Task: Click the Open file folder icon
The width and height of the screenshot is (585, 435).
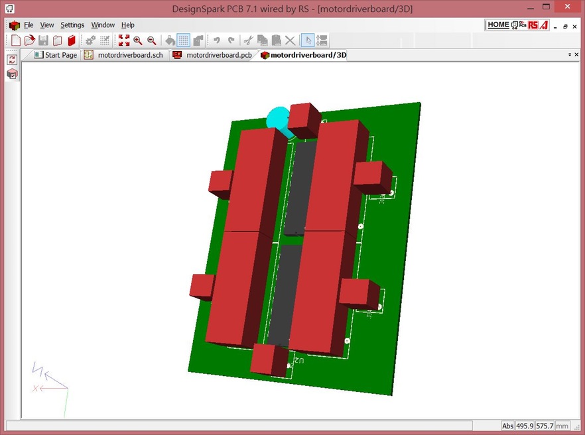Action: pos(29,40)
